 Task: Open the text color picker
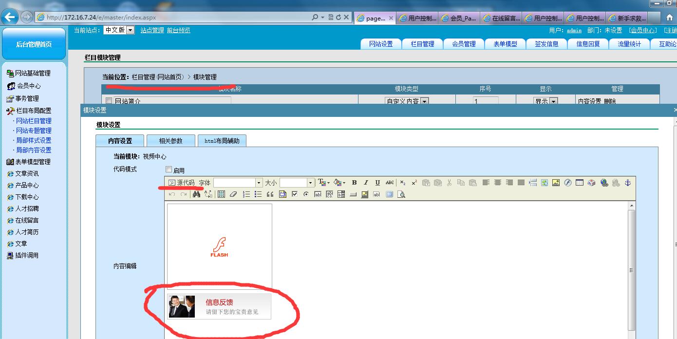point(323,183)
